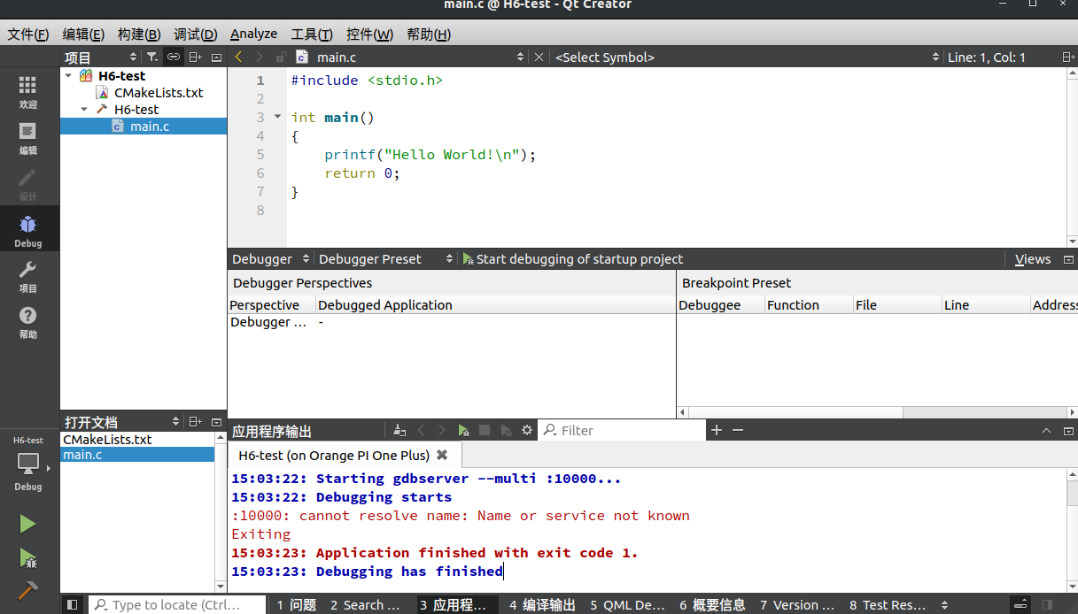This screenshot has width=1078, height=614.
Task: Zoom in the application output text
Action: [717, 430]
